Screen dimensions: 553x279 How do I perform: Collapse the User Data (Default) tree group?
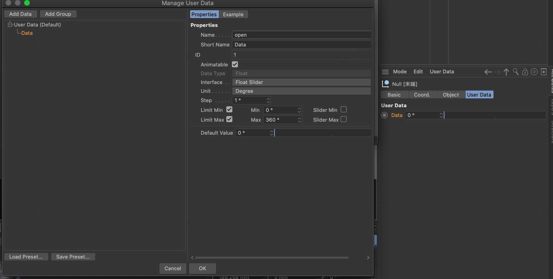(x=10, y=25)
